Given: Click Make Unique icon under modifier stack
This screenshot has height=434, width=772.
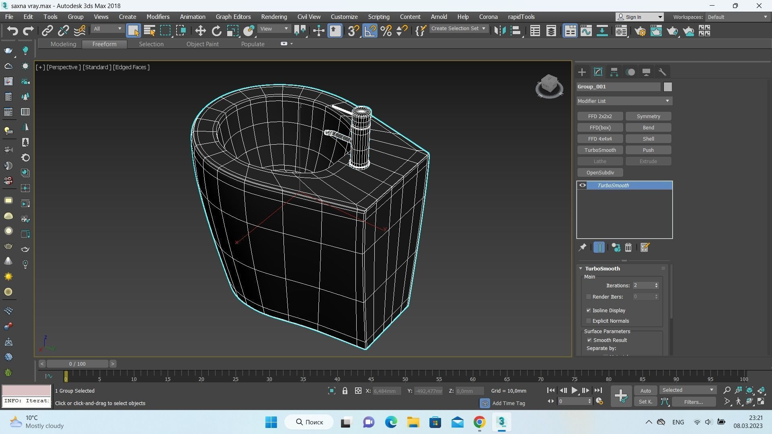Looking at the screenshot, I should [x=616, y=248].
